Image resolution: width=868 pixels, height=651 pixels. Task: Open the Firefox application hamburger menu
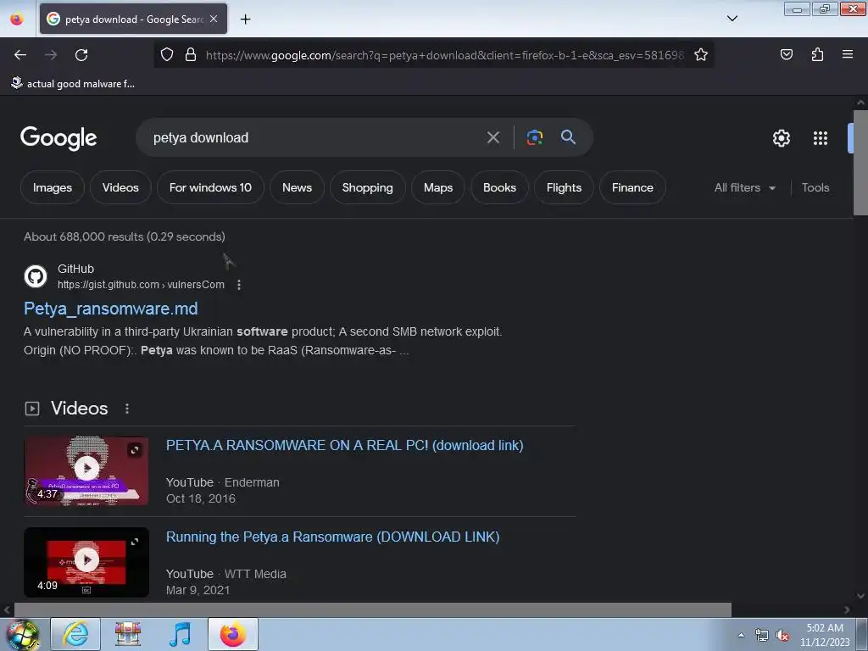(847, 54)
